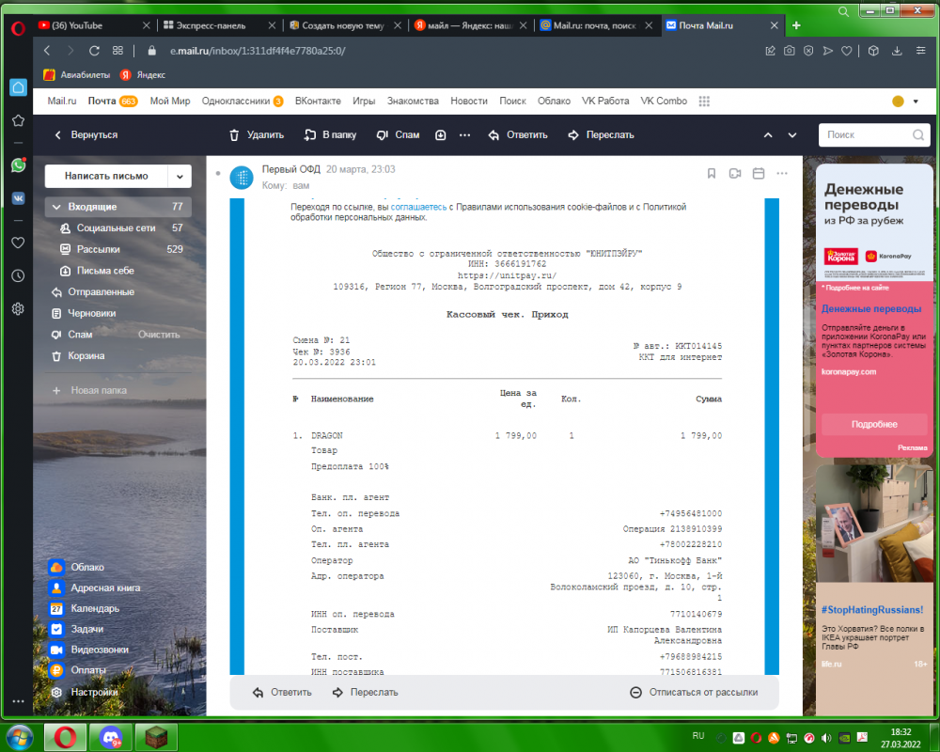Screen dimensions: 940x752
Task: Open Opera sidebar settings gear
Action: 18,309
